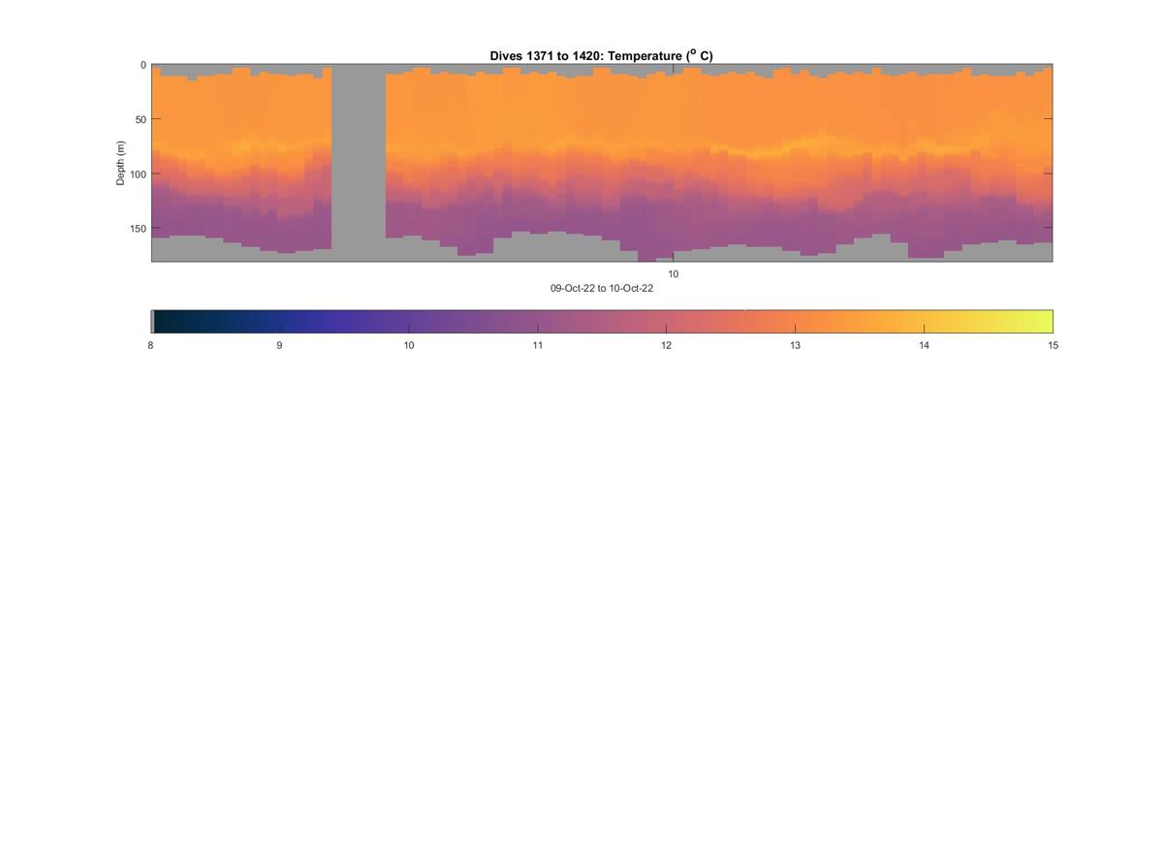
Task: Click the colorbar tick label '12'
Action: pos(667,345)
